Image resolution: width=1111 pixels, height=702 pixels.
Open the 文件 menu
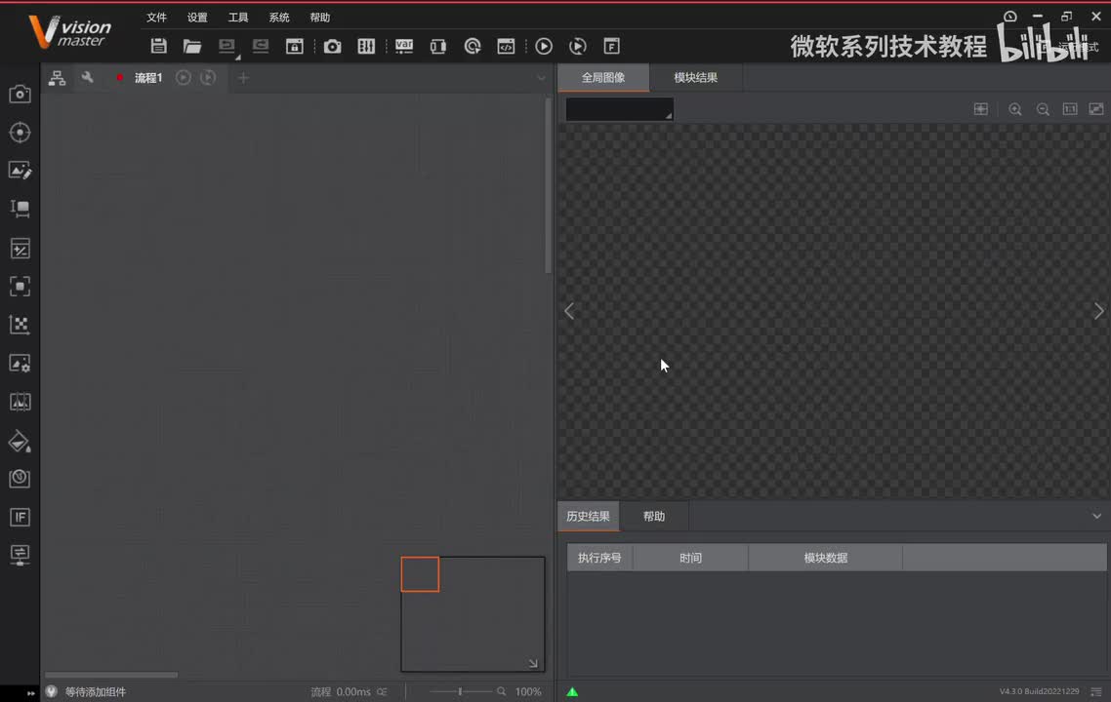[x=156, y=17]
